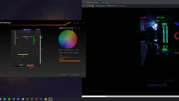The height and width of the screenshot is (101, 179).
Task: Select the white vertical LED strip zone
Action: pos(40,49)
